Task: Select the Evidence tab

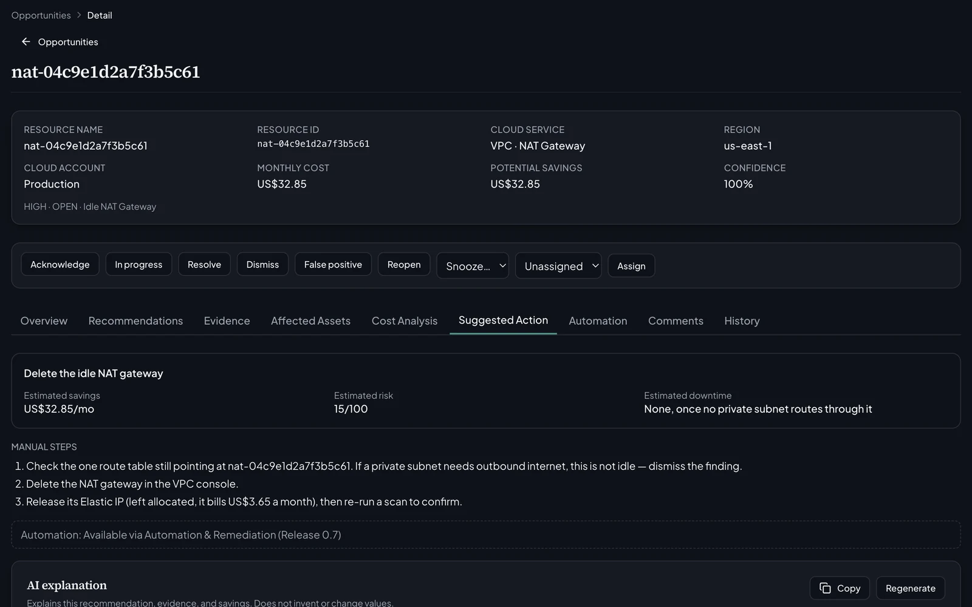Action: pos(227,320)
